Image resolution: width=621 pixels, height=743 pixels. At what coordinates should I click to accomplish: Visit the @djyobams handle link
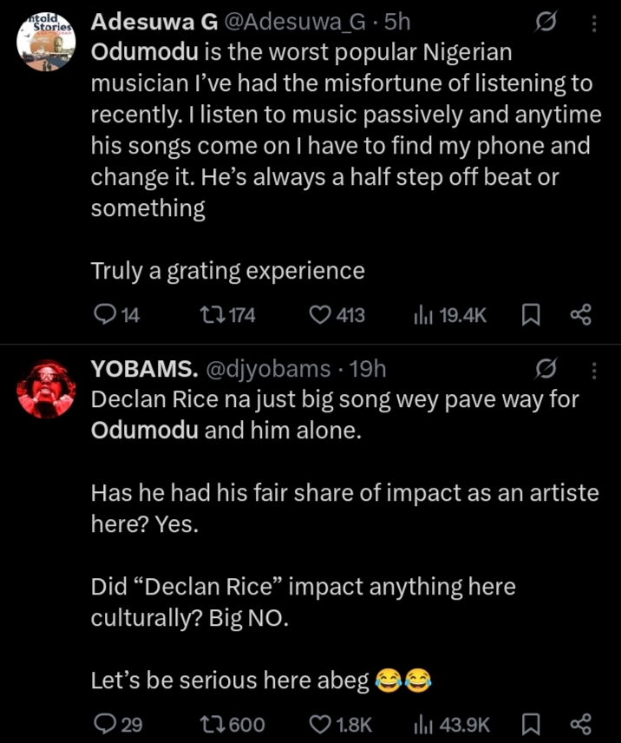tap(267, 369)
